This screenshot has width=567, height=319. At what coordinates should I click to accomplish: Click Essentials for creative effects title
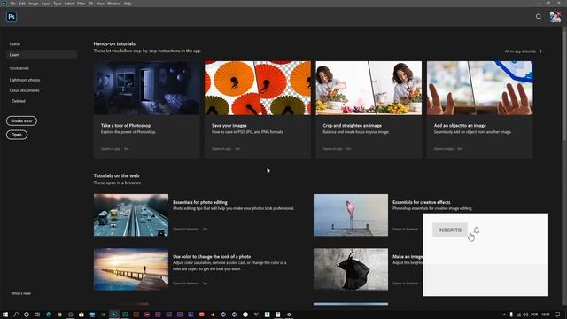[x=422, y=202]
